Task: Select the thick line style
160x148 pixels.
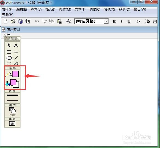Action: (x=13, y=95)
